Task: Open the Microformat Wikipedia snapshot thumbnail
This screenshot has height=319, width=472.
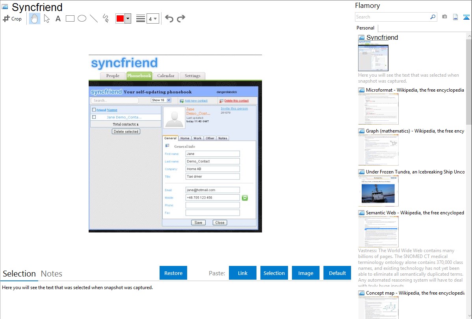Action: pyautogui.click(x=378, y=109)
